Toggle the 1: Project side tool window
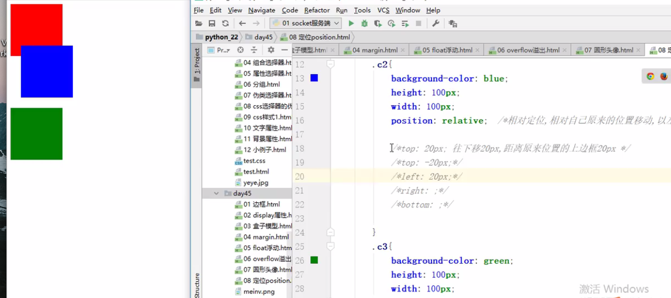671x298 pixels. point(196,64)
